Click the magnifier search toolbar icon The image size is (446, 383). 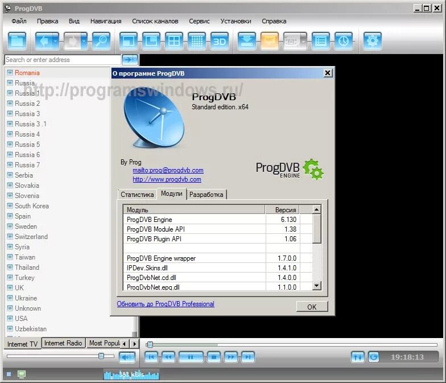[x=101, y=41]
